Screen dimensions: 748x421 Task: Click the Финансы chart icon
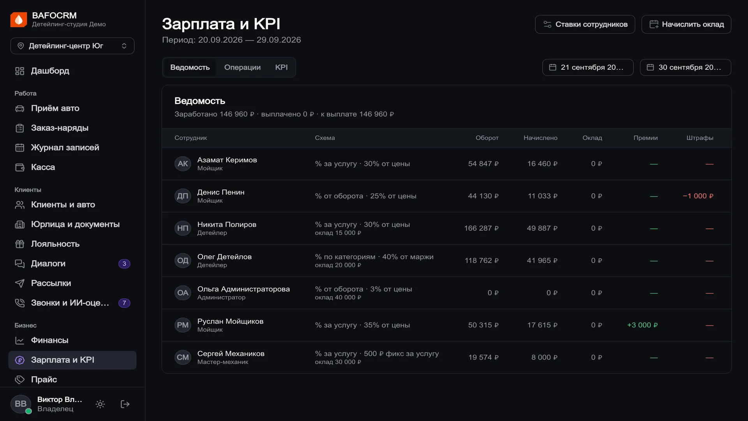pos(19,340)
